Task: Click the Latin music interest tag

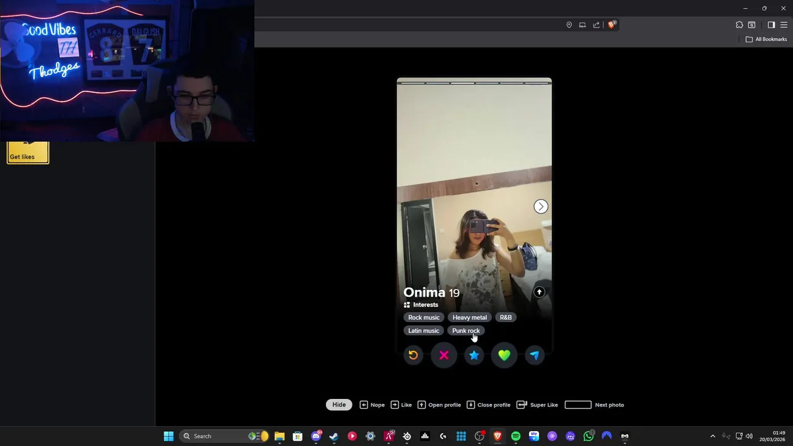Action: click(424, 331)
